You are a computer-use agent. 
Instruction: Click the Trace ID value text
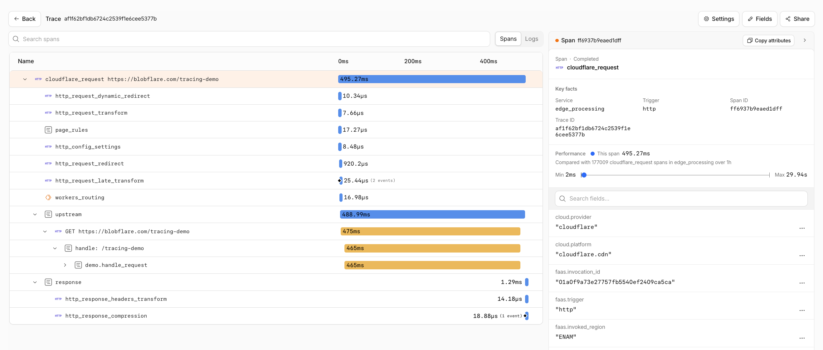(x=593, y=132)
